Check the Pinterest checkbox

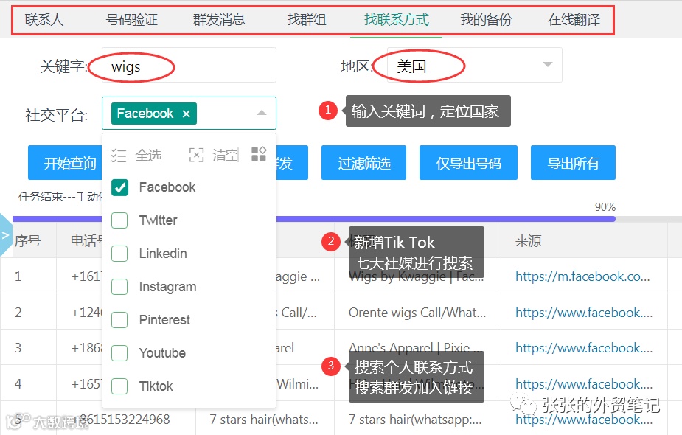119,320
